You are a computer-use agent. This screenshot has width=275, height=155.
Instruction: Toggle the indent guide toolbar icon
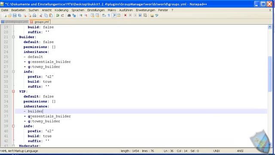[x=114, y=15]
